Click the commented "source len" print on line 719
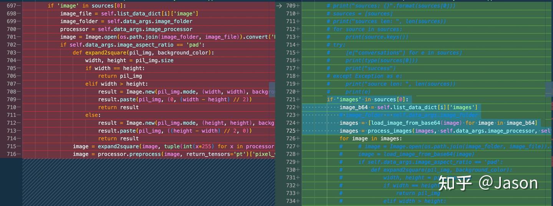This screenshot has width=553, height=206. (x=391, y=84)
